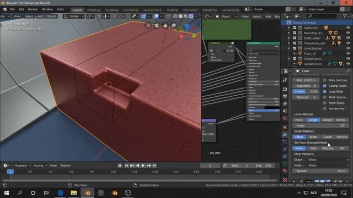Open the Object Data properties tab

pos(285,163)
